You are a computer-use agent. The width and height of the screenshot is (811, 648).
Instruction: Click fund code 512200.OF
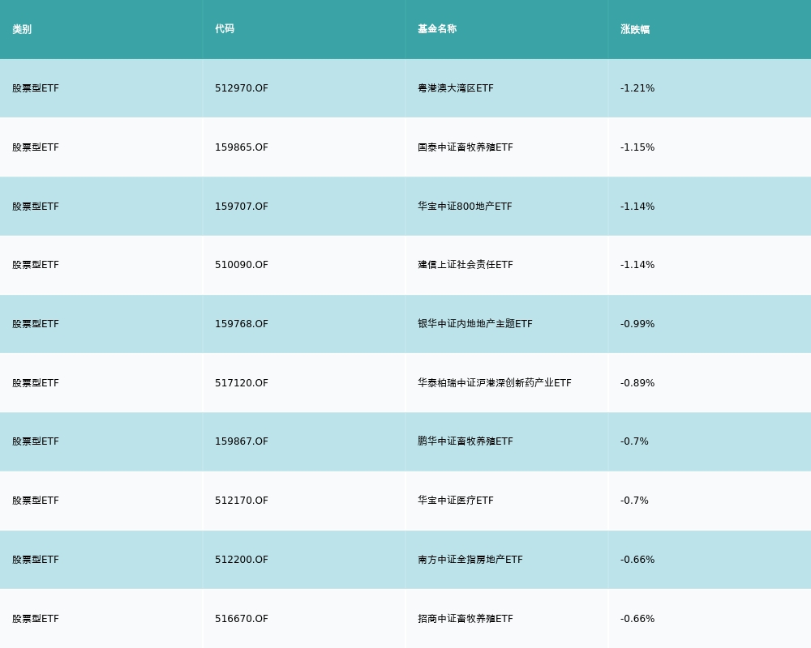(x=242, y=560)
